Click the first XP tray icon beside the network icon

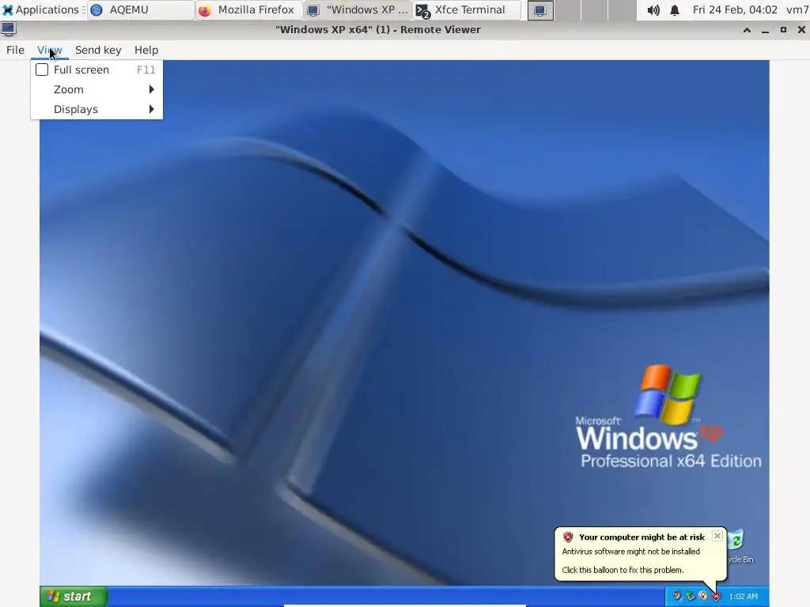[677, 596]
